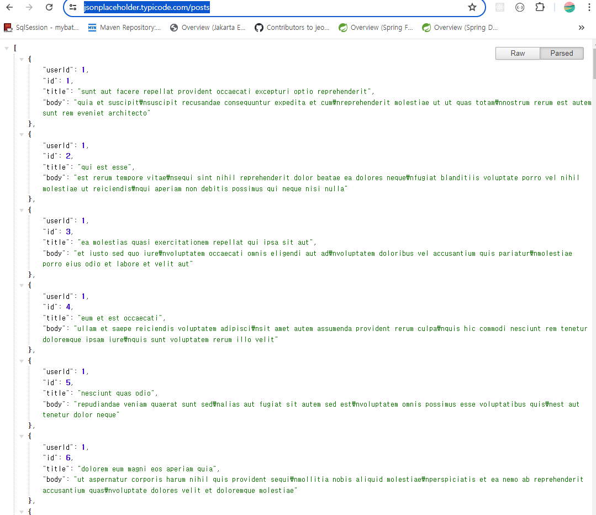
Task: Open Overview (Jakarta E... bookmark
Action: (208, 28)
